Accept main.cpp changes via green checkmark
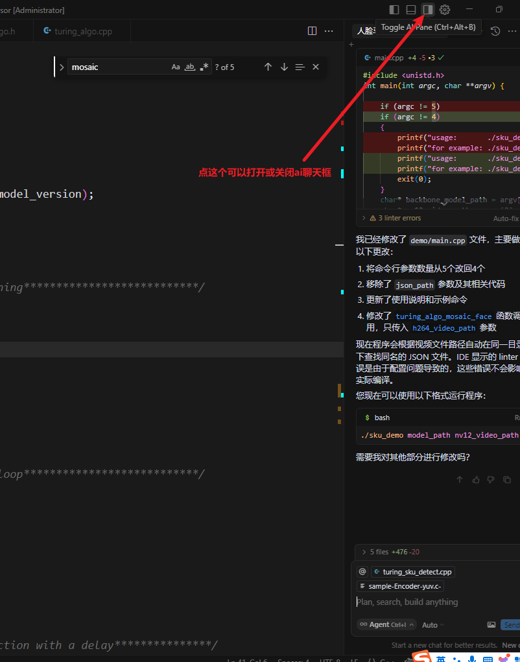 pyautogui.click(x=441, y=58)
